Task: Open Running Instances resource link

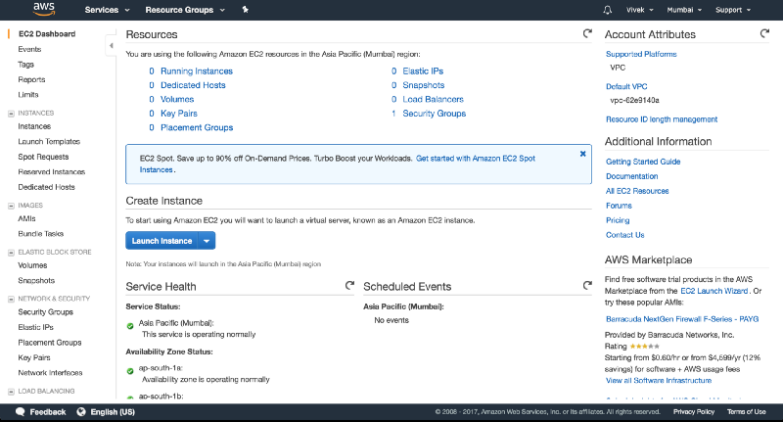Action: point(197,70)
